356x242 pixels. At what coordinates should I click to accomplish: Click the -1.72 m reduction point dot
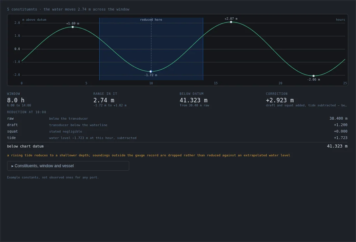tap(151, 71)
